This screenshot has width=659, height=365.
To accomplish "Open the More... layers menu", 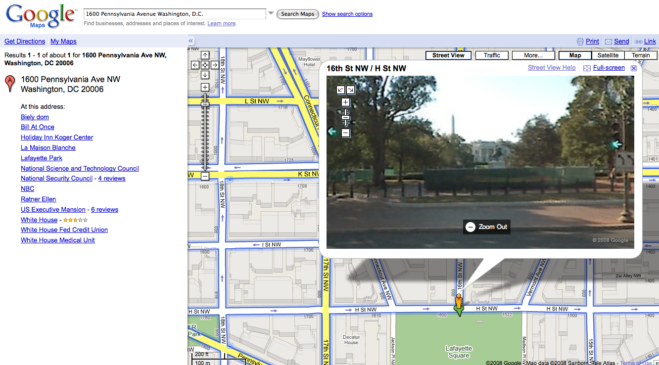I will pyautogui.click(x=533, y=55).
